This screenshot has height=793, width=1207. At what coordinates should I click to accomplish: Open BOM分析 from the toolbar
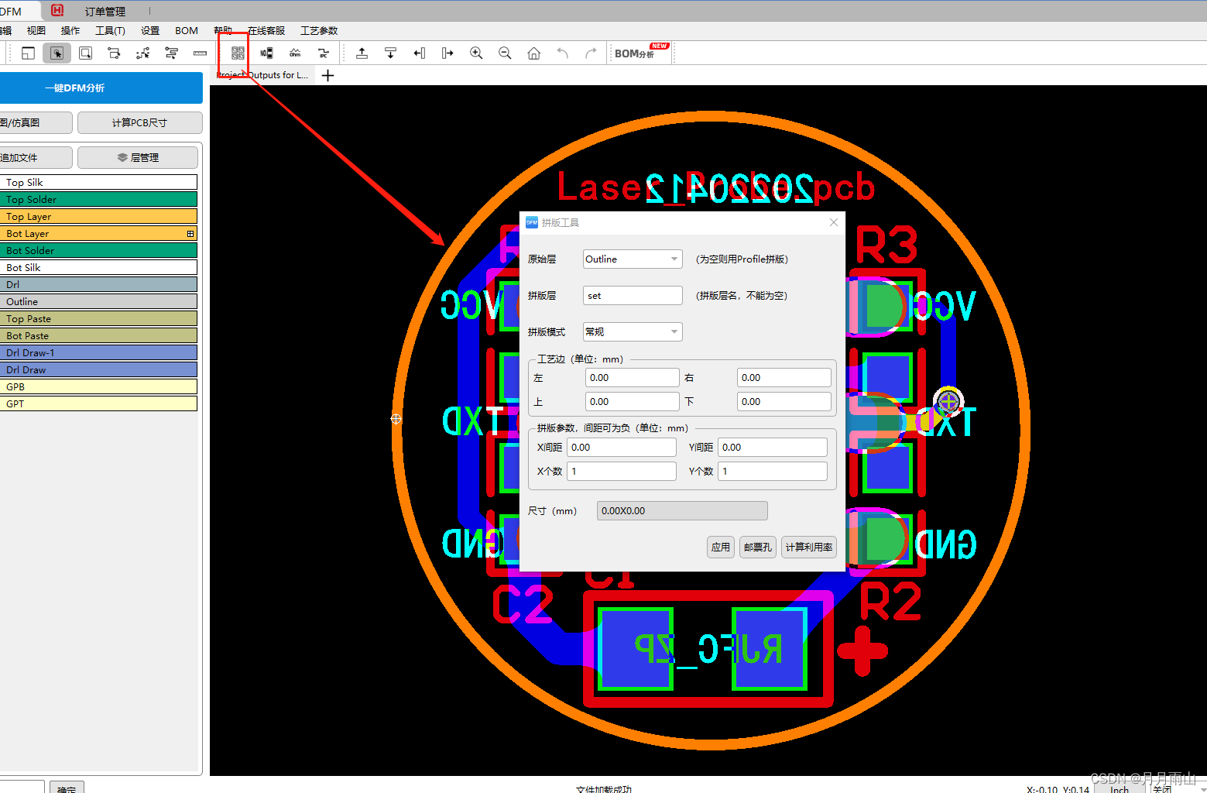[x=635, y=53]
